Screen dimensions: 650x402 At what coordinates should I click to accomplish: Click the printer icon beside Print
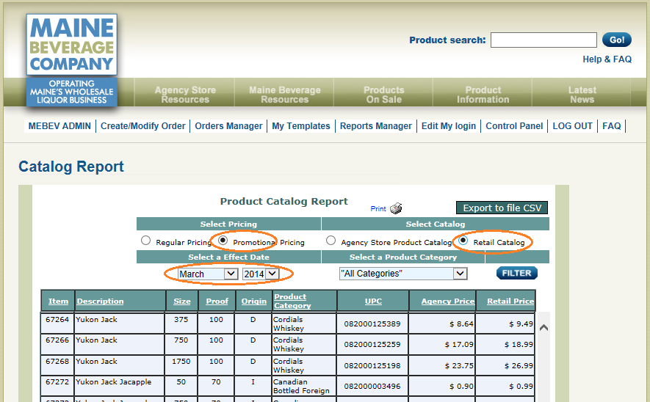pos(396,208)
